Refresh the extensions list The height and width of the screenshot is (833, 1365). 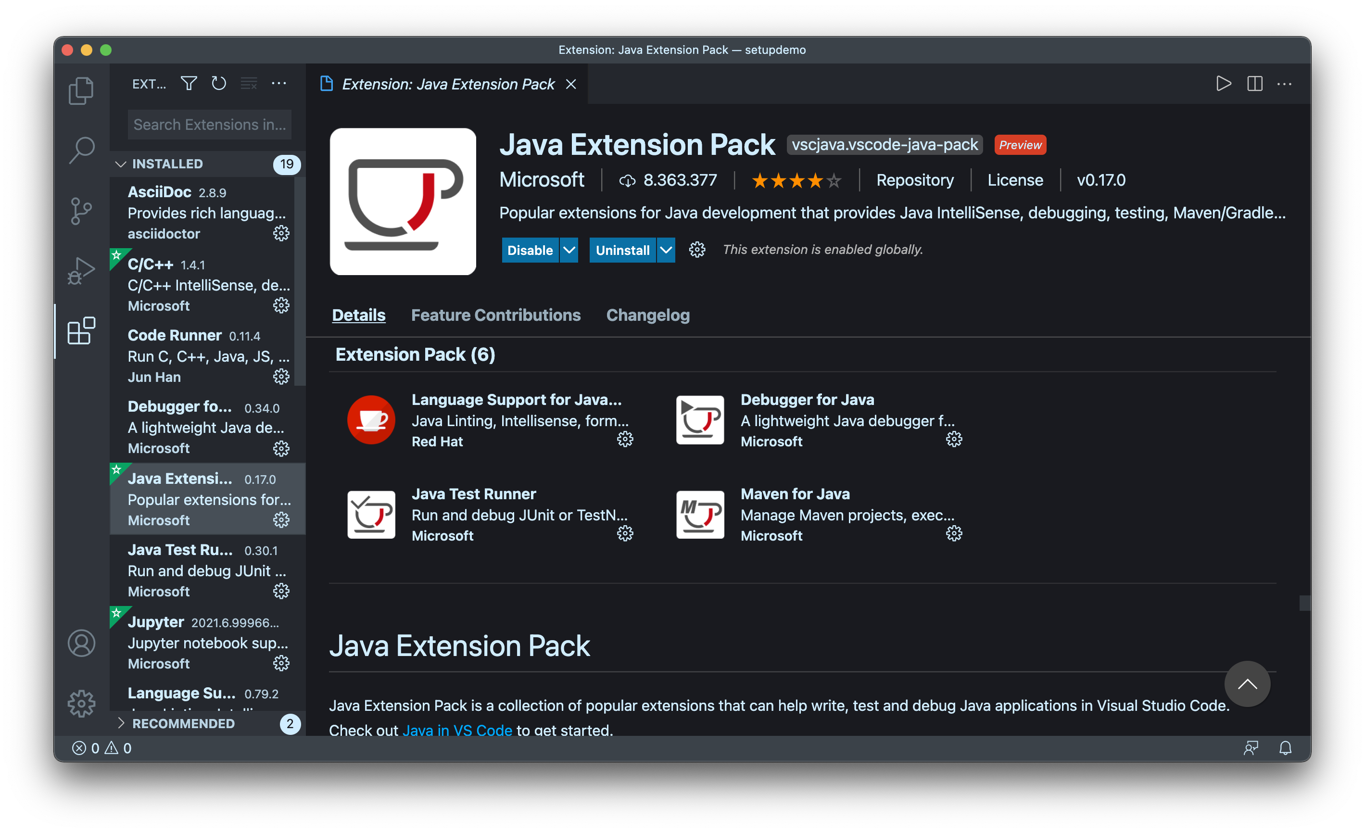(219, 84)
